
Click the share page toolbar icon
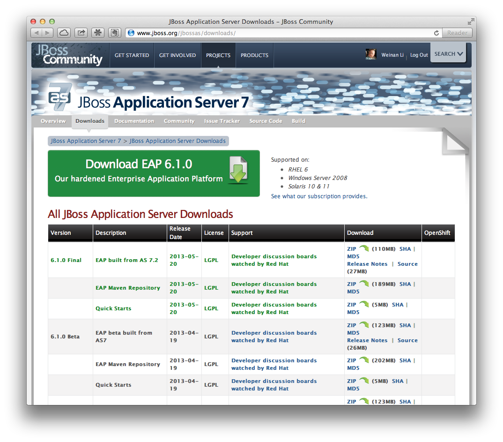click(x=81, y=33)
